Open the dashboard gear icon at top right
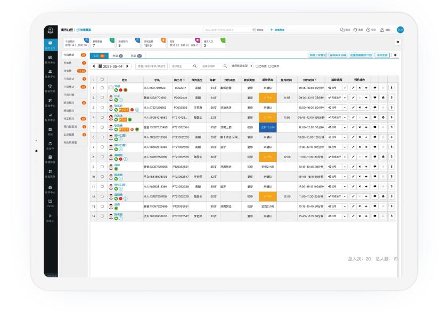Image resolution: width=443 pixels, height=313 pixels. click(398, 42)
